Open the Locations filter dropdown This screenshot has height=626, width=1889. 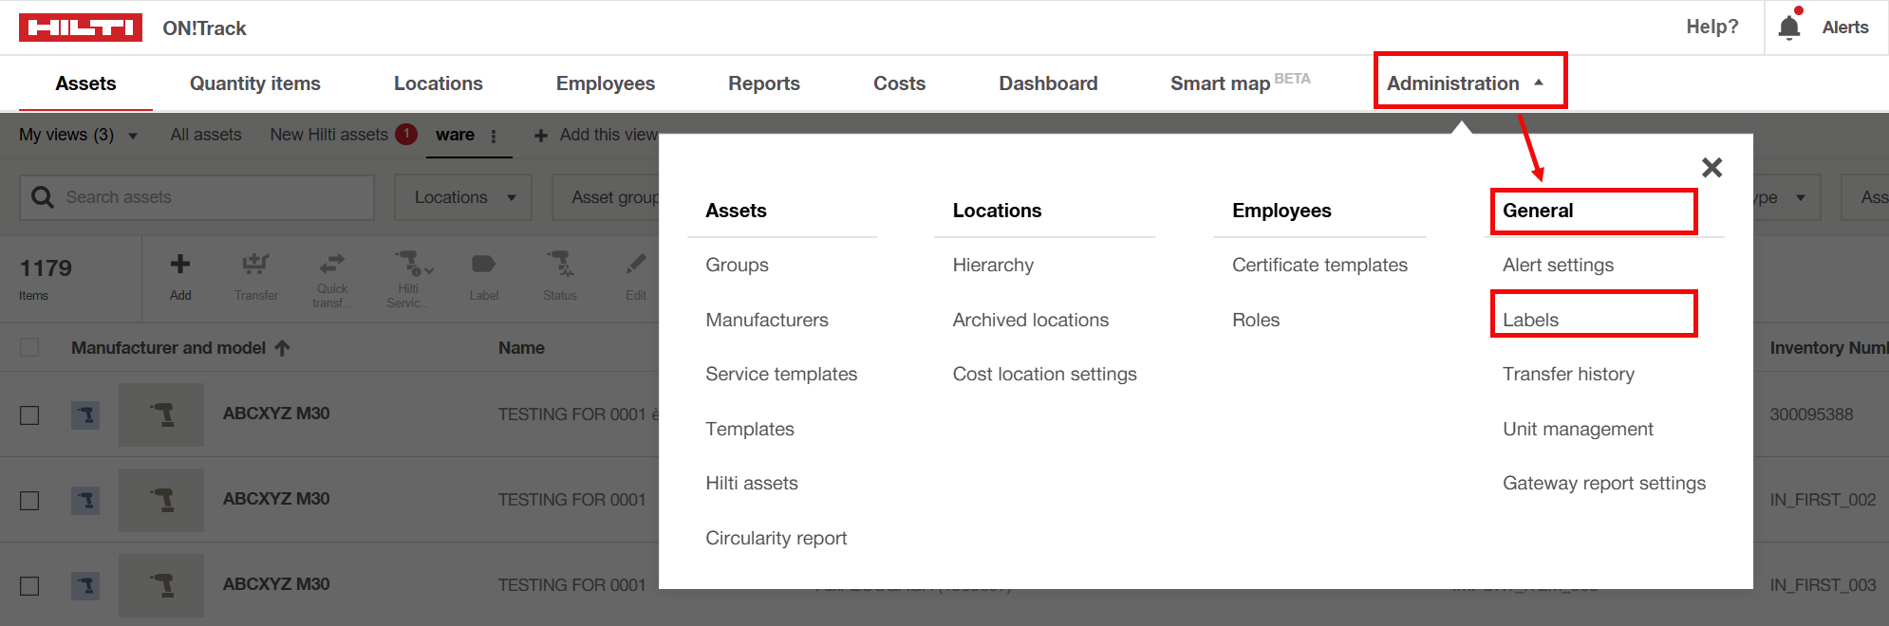tap(463, 197)
